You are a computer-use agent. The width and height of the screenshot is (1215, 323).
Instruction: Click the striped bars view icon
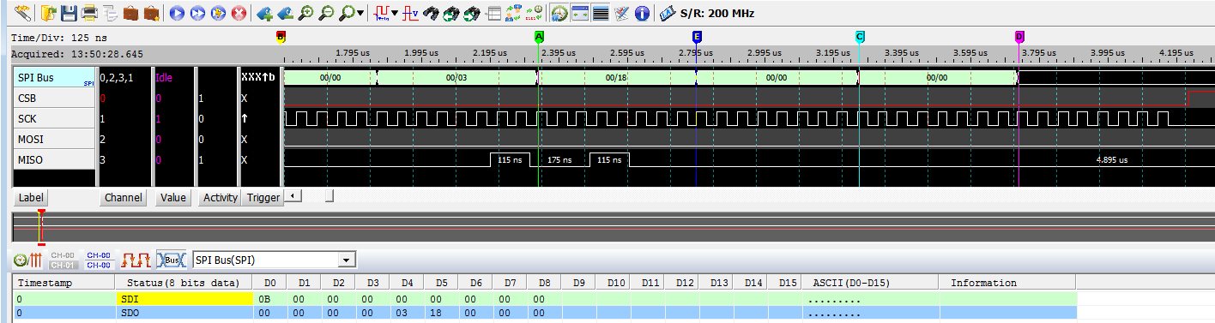pyautogui.click(x=601, y=13)
